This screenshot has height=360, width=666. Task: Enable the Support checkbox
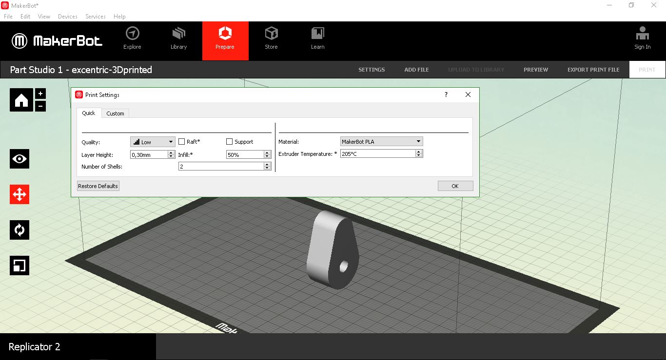(x=230, y=142)
